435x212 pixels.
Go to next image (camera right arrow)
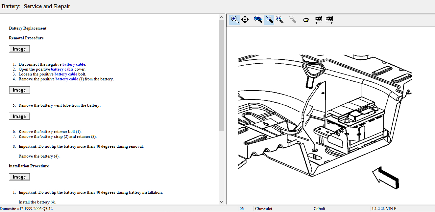[x=329, y=19]
